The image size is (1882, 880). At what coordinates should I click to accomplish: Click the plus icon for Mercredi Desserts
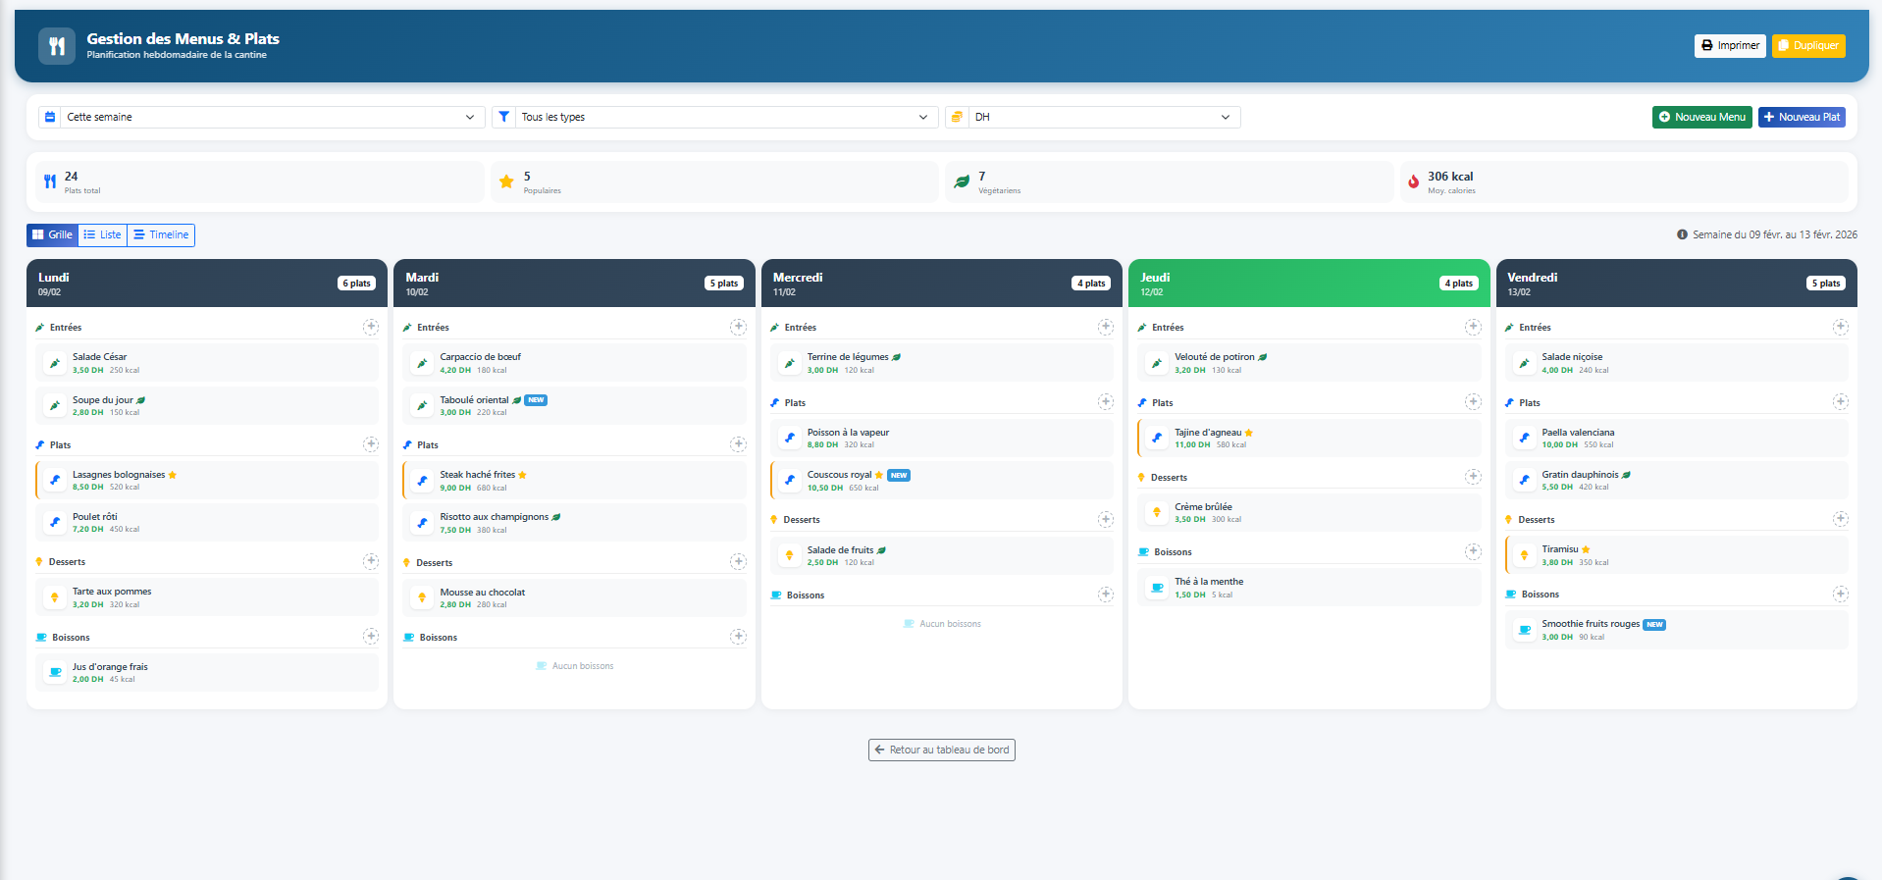pyautogui.click(x=1105, y=519)
